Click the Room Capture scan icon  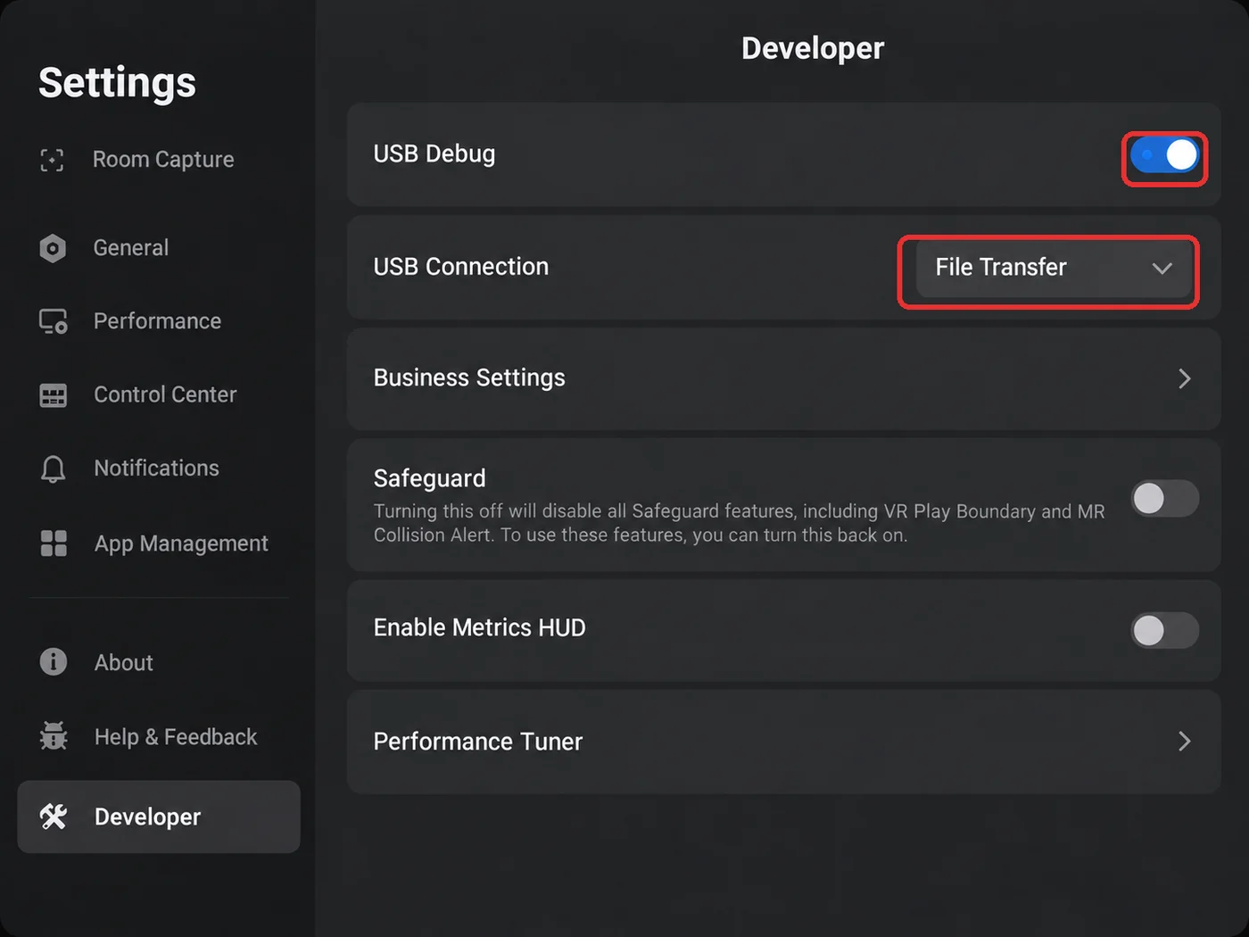(x=53, y=160)
